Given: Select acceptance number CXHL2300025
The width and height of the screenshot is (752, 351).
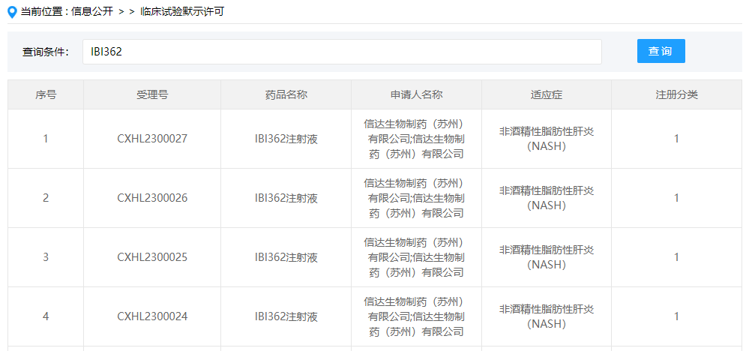Looking at the screenshot, I should click(152, 257).
